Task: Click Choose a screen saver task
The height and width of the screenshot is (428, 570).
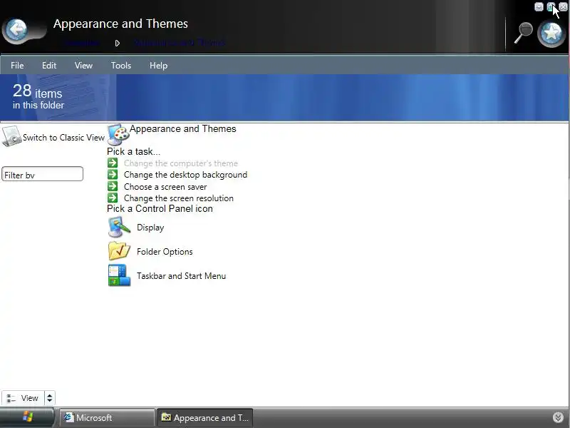Action: pos(165,187)
